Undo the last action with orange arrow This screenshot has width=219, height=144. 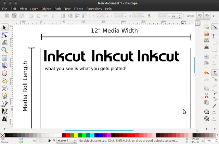206,73
